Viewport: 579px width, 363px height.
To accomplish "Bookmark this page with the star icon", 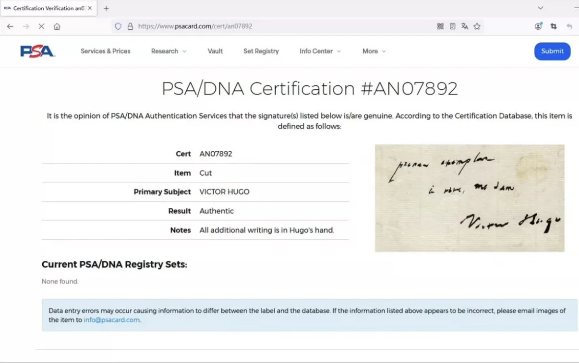I will (x=477, y=26).
